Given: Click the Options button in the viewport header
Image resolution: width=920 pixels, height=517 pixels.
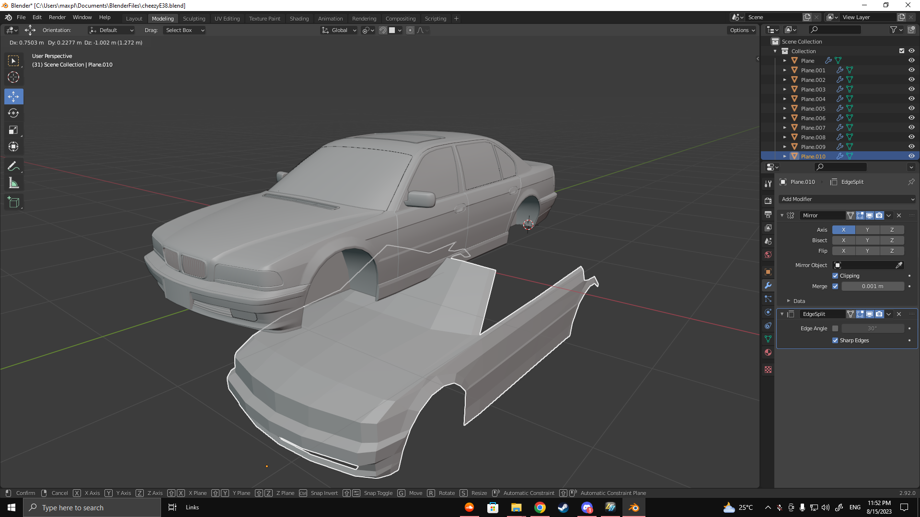Looking at the screenshot, I should [x=742, y=30].
